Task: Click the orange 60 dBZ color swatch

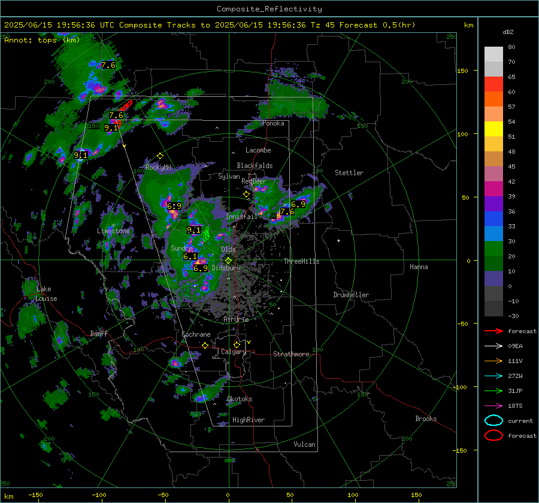Action: [493, 99]
